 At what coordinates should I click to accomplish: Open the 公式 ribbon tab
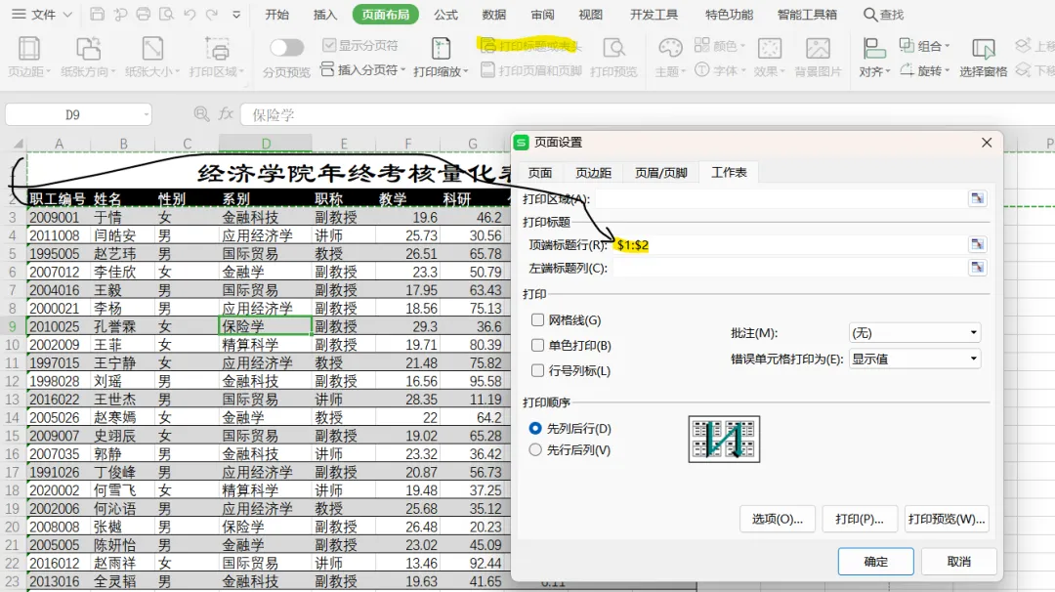(x=445, y=14)
